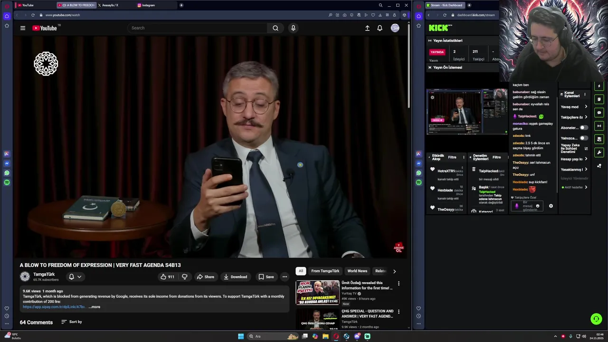
Task: Reload the YouTube page in browser
Action: coord(33,15)
